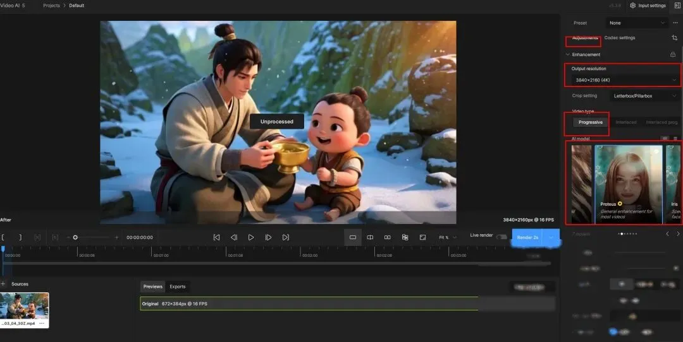
Task: Click the timeline zoom slider handle
Action: point(75,237)
